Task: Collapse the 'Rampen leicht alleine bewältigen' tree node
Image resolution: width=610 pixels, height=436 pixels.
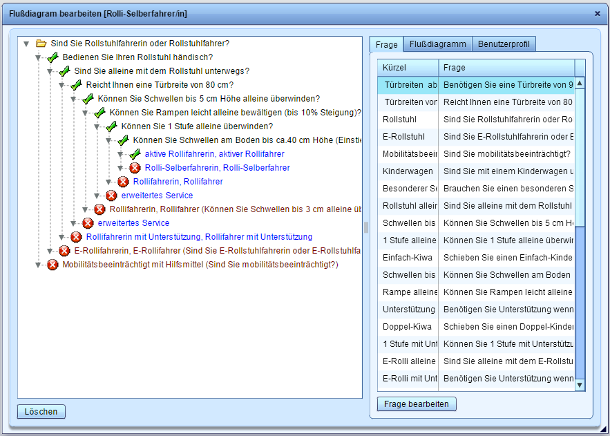Action: 85,113
